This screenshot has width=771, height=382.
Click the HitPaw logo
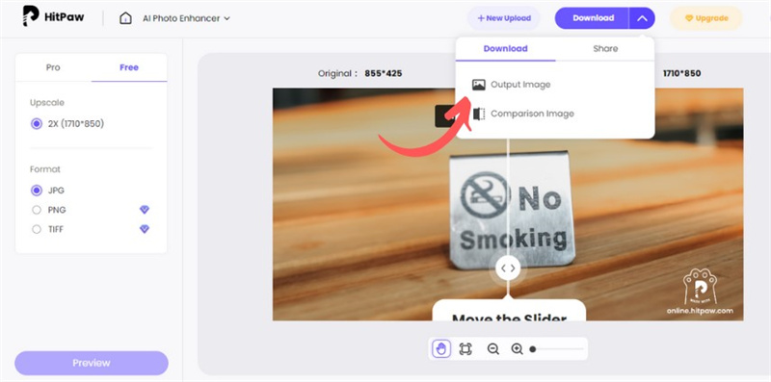(x=53, y=16)
